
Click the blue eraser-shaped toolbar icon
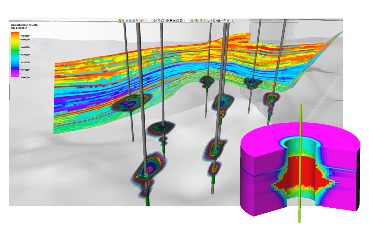130,21
